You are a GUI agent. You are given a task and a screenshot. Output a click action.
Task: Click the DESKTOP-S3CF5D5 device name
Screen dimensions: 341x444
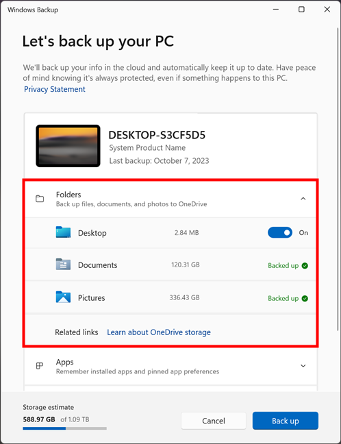pos(157,135)
